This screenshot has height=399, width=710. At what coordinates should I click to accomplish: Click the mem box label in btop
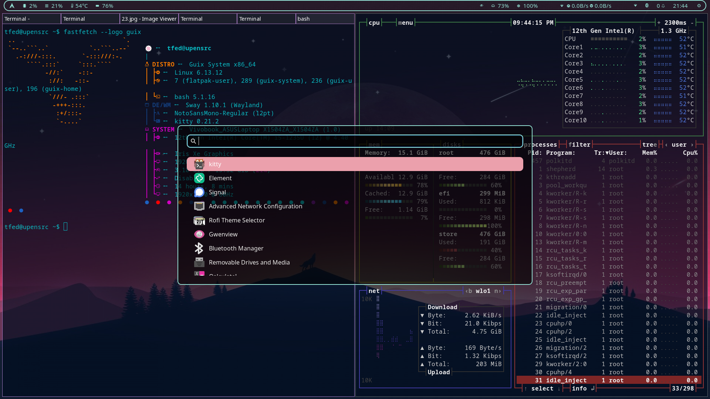click(374, 144)
